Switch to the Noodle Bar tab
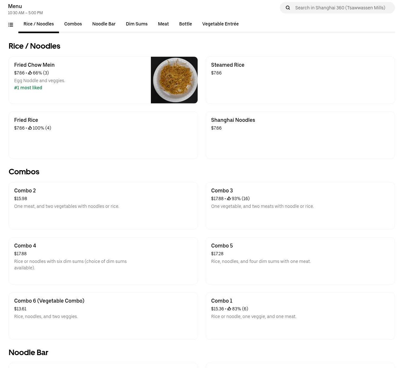The image size is (403, 368). [x=104, y=24]
